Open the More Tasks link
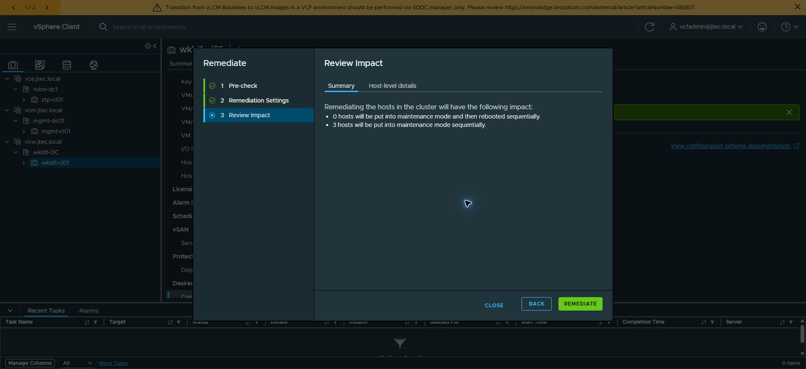Viewport: 806px width, 369px height. [113, 363]
